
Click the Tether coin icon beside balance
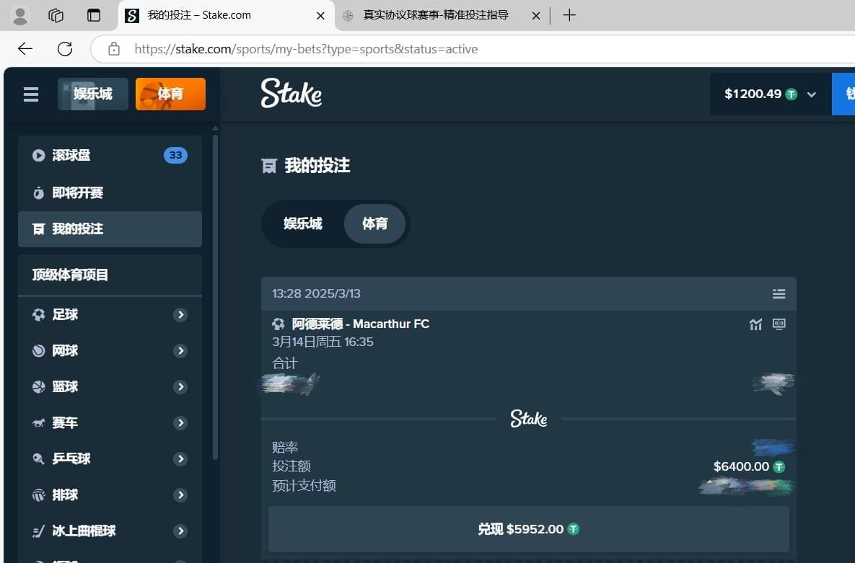[x=792, y=94]
